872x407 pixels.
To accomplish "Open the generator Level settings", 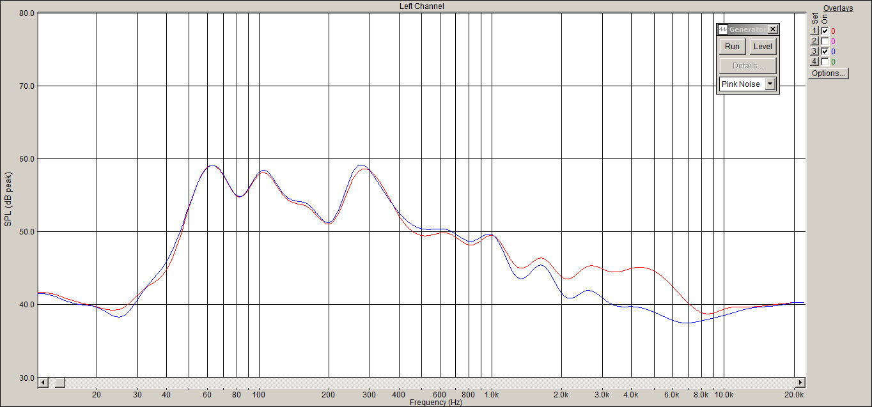I will click(762, 47).
